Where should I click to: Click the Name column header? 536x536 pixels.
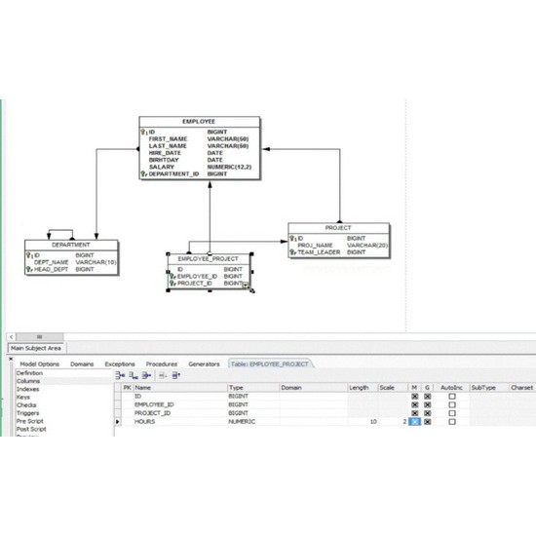(x=180, y=388)
